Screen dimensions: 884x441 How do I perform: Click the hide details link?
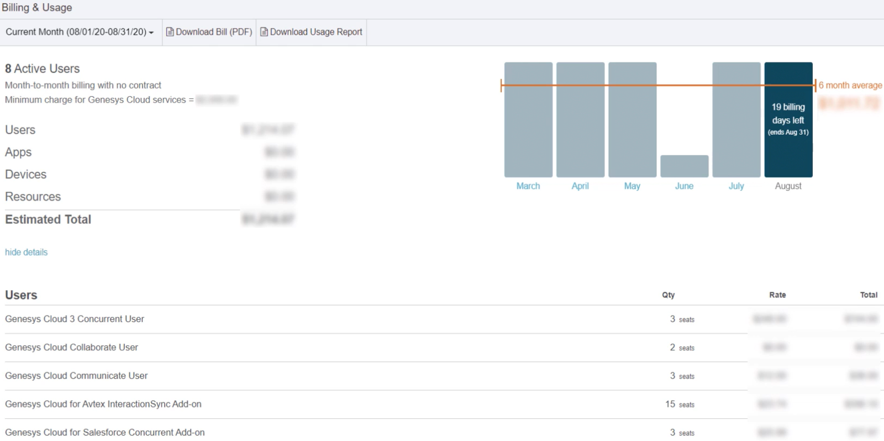coord(27,252)
